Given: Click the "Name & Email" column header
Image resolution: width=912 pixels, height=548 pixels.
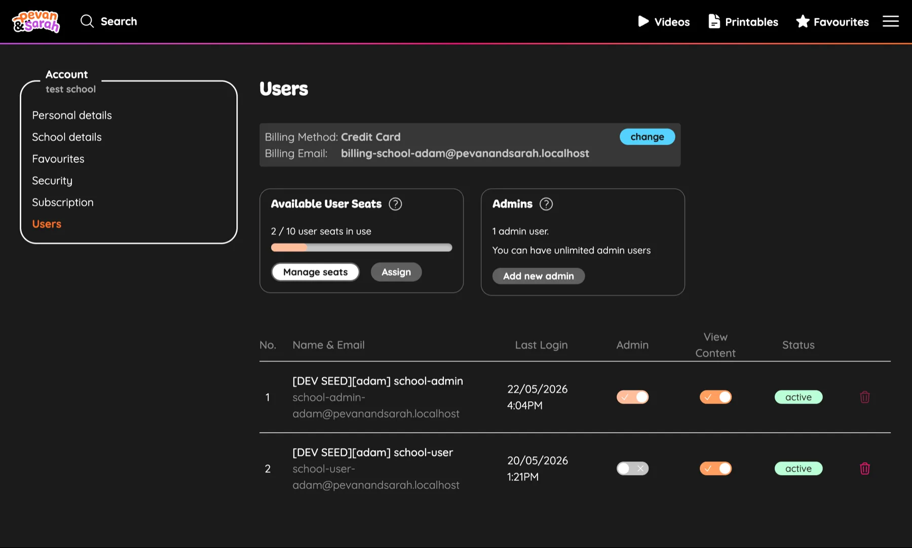Looking at the screenshot, I should (328, 345).
